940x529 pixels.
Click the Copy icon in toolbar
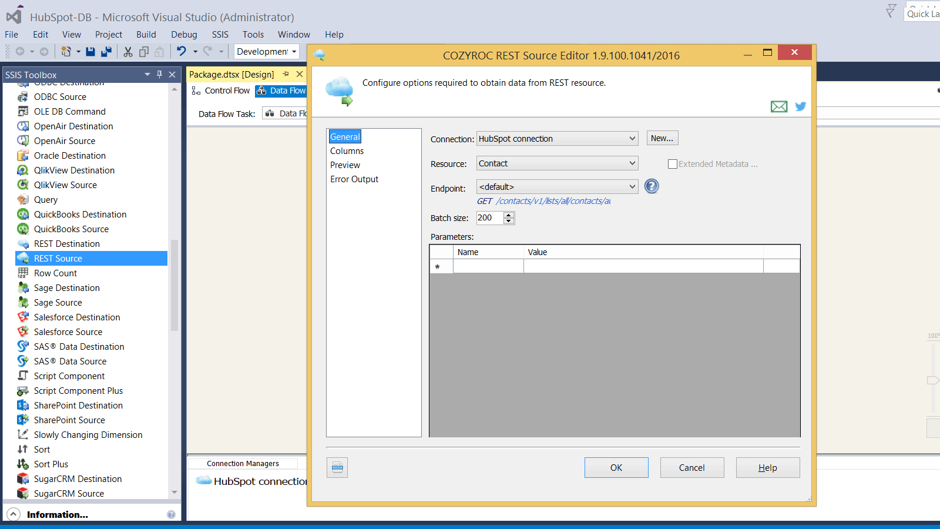point(143,52)
